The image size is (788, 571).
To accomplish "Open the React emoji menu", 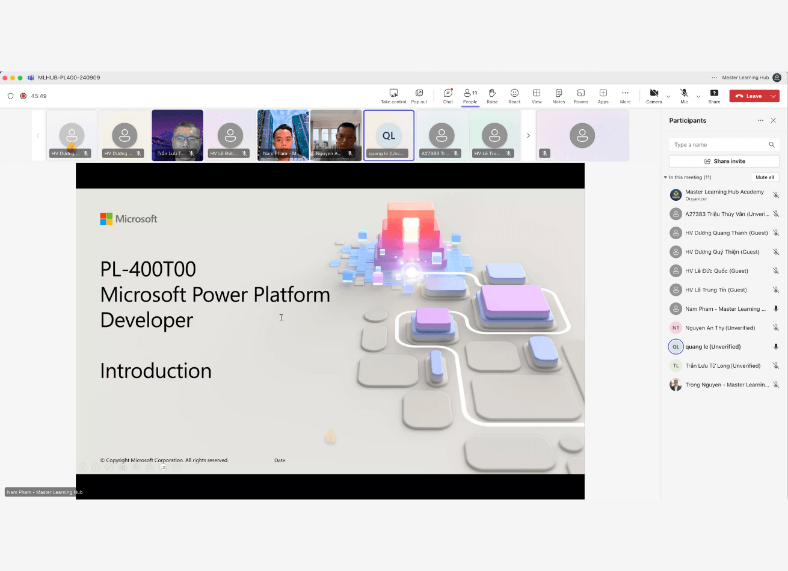I will (x=514, y=96).
